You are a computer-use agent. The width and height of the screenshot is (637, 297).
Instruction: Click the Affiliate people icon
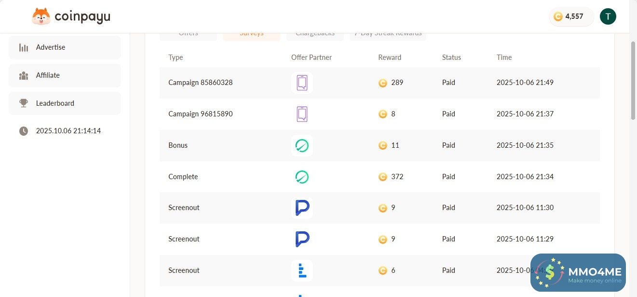(x=23, y=75)
